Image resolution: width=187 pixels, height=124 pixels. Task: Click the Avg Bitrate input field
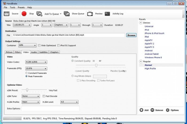tap(100, 76)
